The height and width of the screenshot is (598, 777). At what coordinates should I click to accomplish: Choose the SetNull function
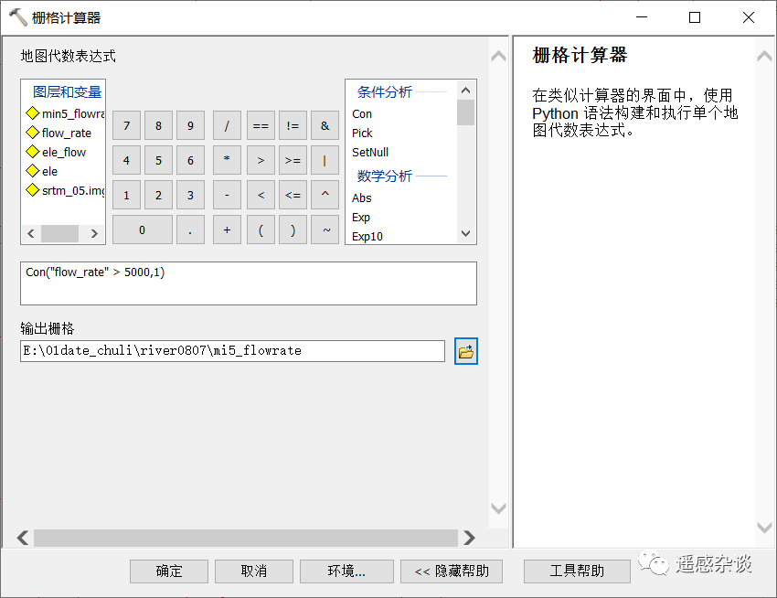[x=370, y=152]
